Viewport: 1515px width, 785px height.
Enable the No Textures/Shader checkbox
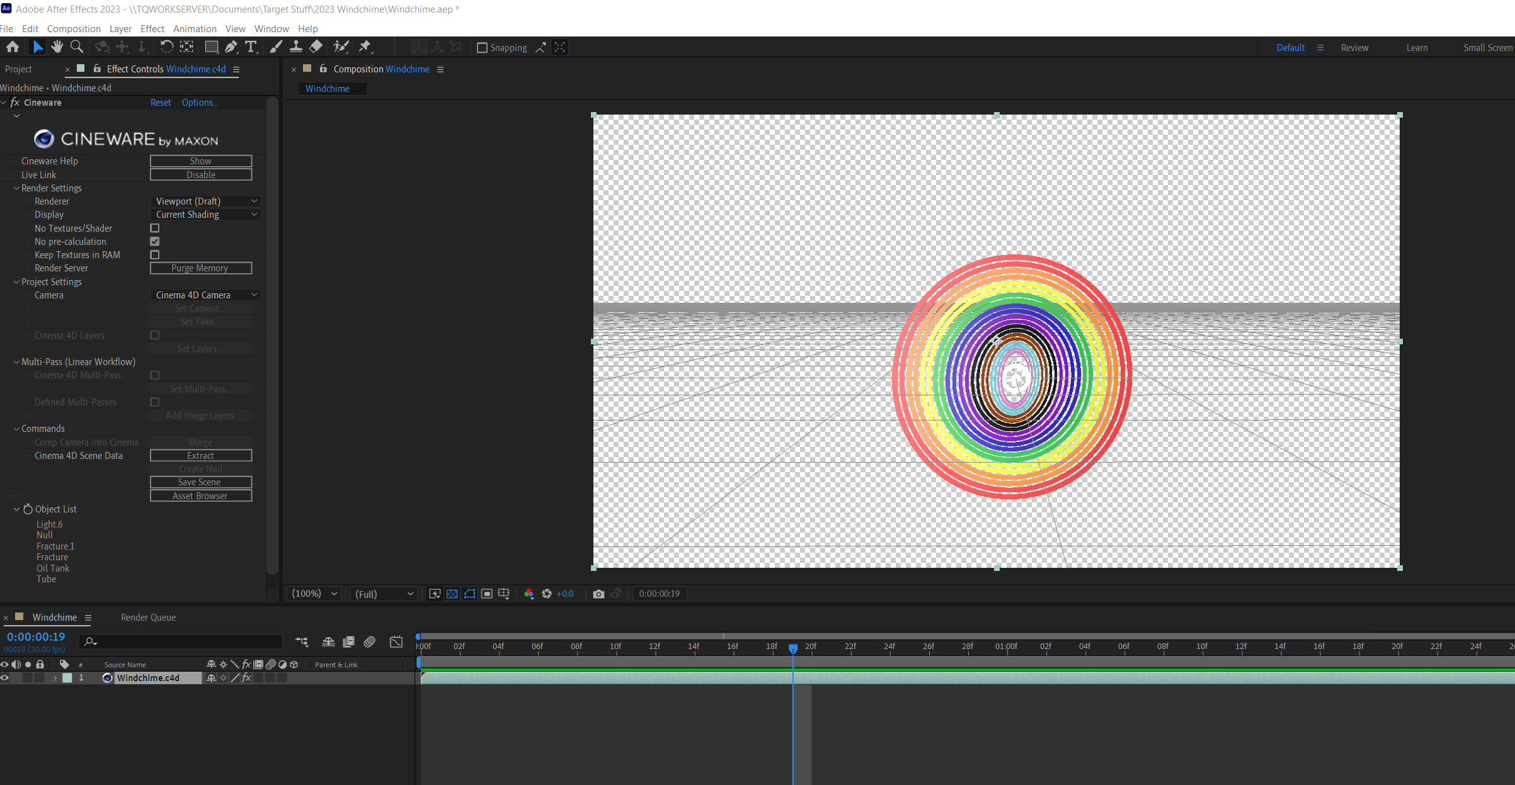[x=154, y=228]
